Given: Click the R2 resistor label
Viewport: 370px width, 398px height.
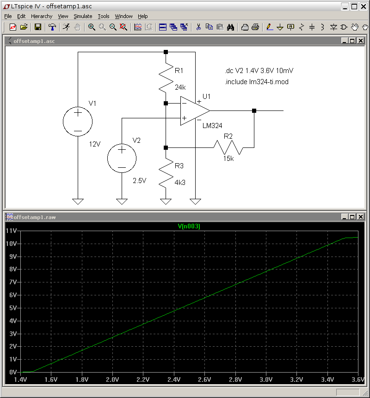Looking at the screenshot, I should (228, 136).
